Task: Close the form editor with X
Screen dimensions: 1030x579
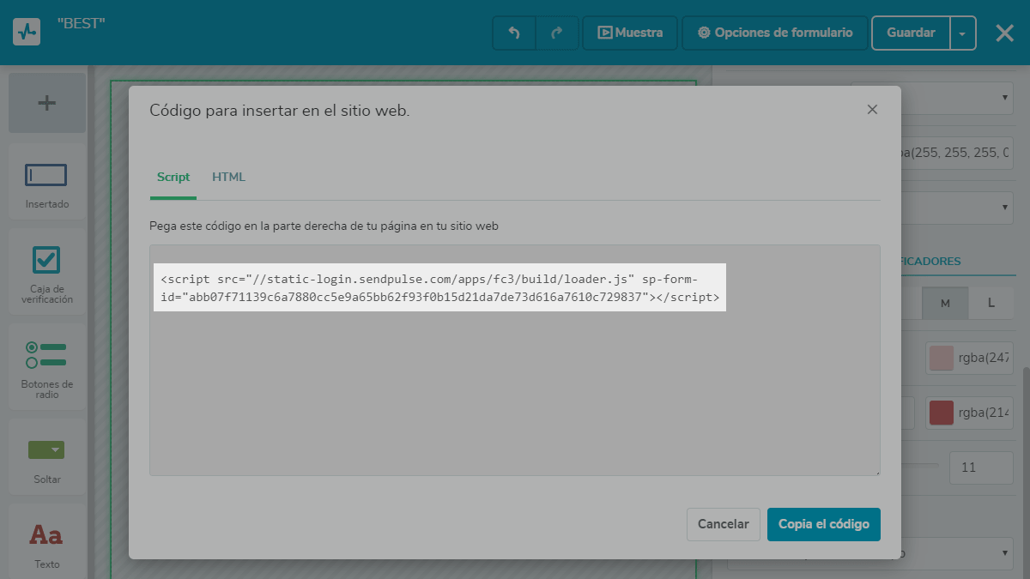Action: pos(1004,33)
